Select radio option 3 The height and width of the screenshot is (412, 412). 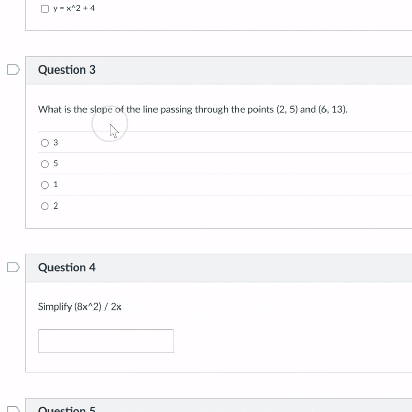click(x=45, y=142)
